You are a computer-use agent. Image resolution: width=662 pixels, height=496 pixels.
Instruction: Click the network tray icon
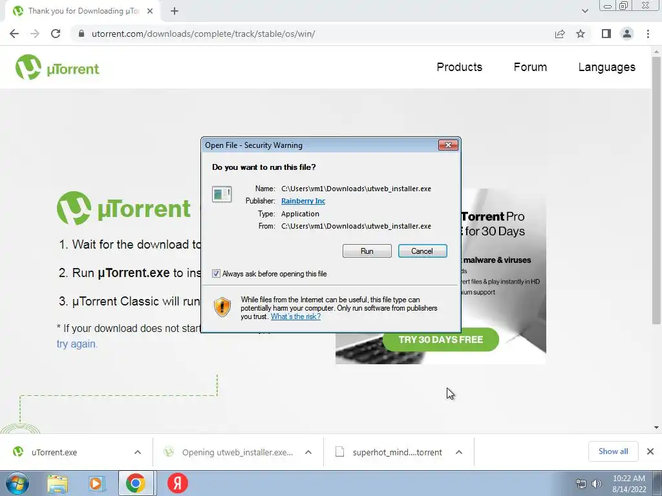point(581,484)
